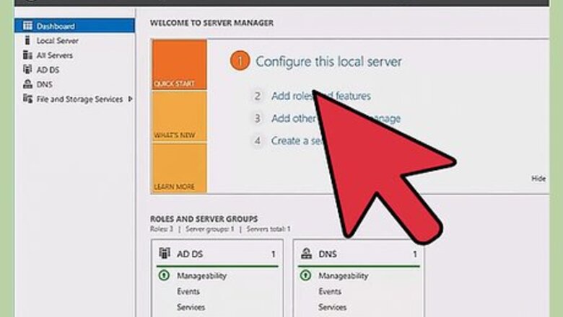The image size is (563, 317).
Task: Open Events in DNS tile
Action: [330, 291]
